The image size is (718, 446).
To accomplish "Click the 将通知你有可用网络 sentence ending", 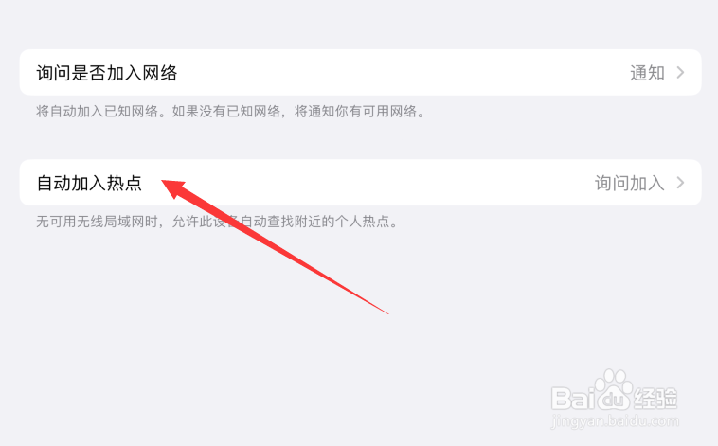I will (x=355, y=112).
